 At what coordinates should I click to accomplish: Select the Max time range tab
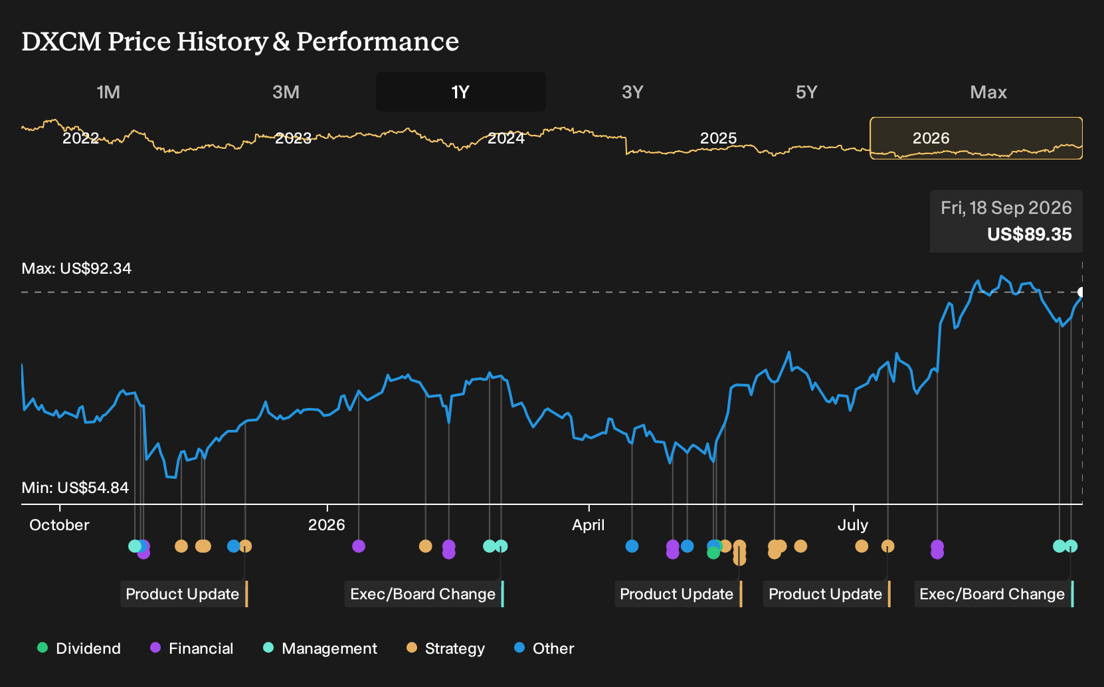tap(988, 92)
